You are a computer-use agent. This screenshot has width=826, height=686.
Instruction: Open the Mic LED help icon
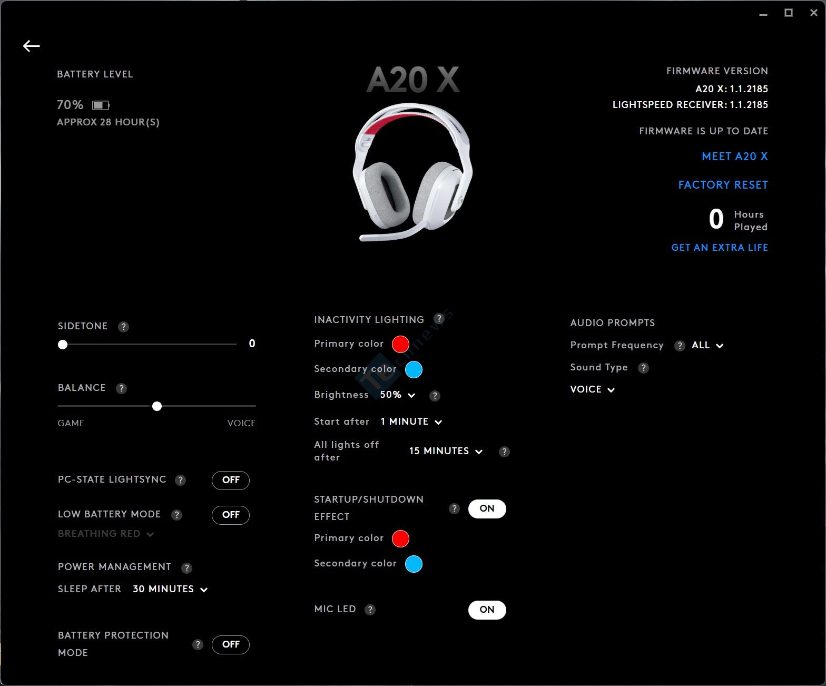(x=370, y=610)
